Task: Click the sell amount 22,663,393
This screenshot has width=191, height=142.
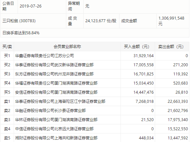Action: point(178,102)
